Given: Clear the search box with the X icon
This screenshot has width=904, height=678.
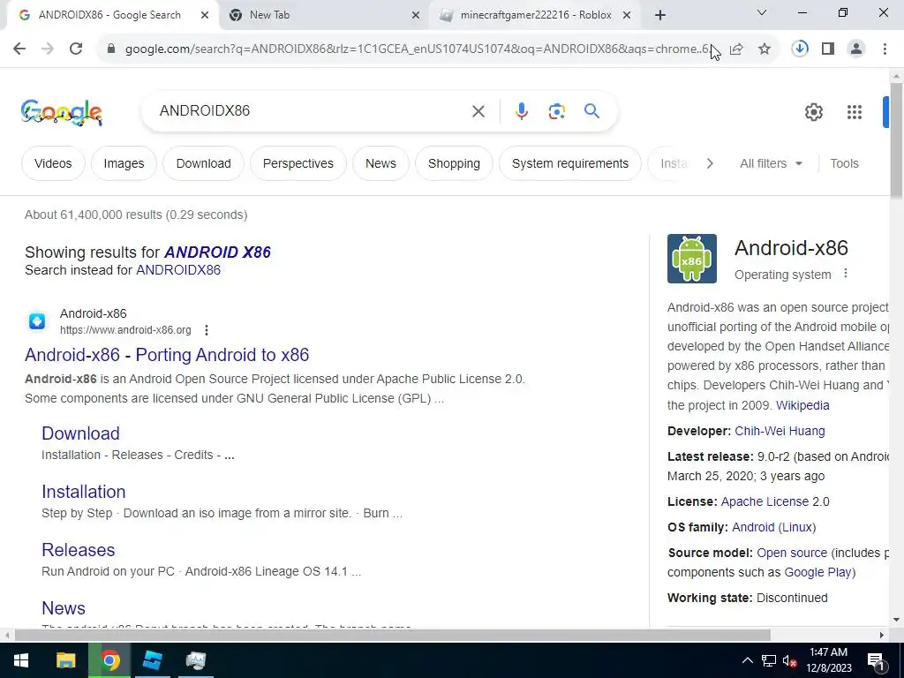Looking at the screenshot, I should click(478, 110).
